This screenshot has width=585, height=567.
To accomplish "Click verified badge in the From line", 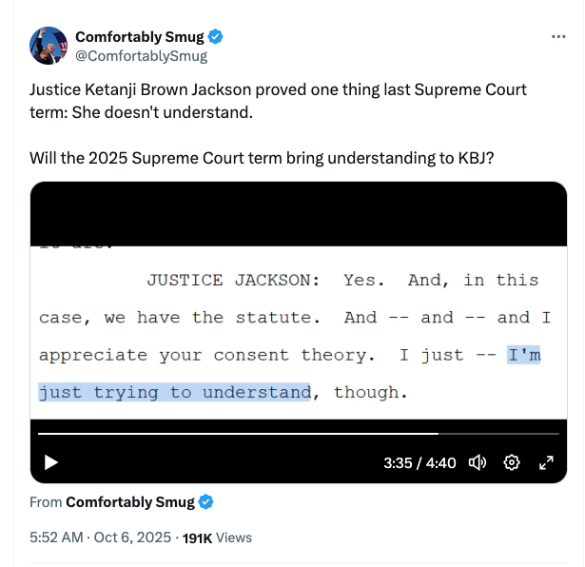I will pyautogui.click(x=205, y=502).
